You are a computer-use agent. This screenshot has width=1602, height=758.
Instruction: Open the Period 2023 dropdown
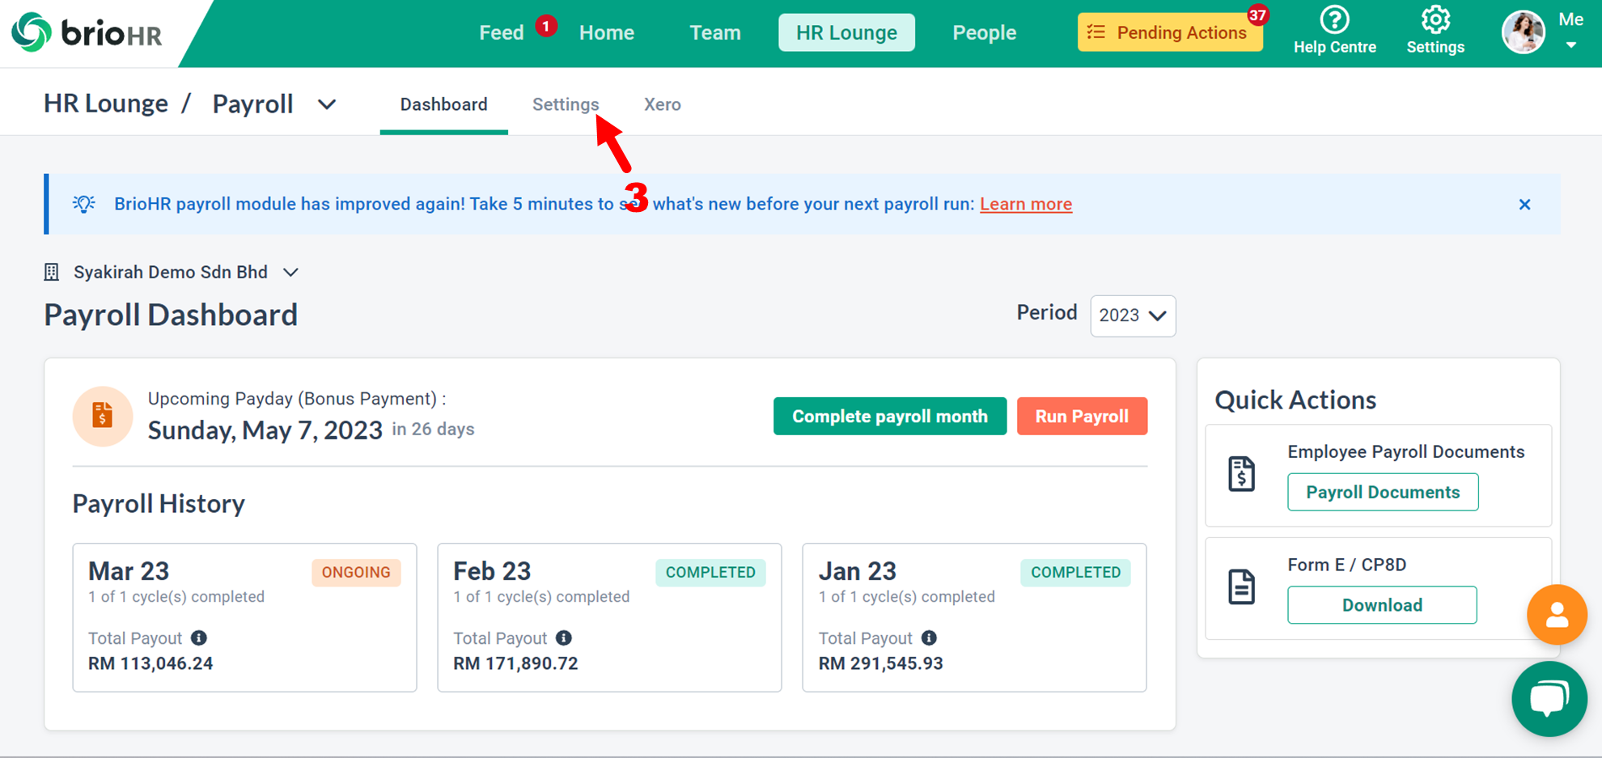(x=1133, y=315)
